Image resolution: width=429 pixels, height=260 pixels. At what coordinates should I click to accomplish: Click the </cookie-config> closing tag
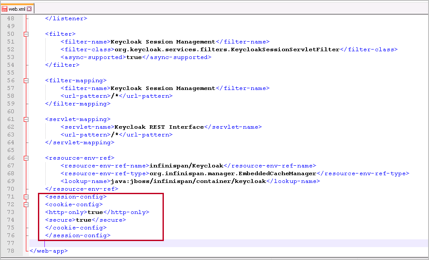point(76,228)
